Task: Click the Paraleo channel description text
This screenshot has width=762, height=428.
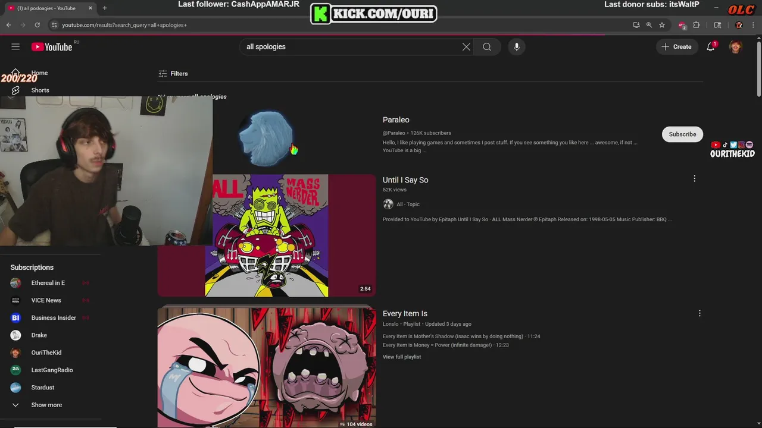Action: 510,146
